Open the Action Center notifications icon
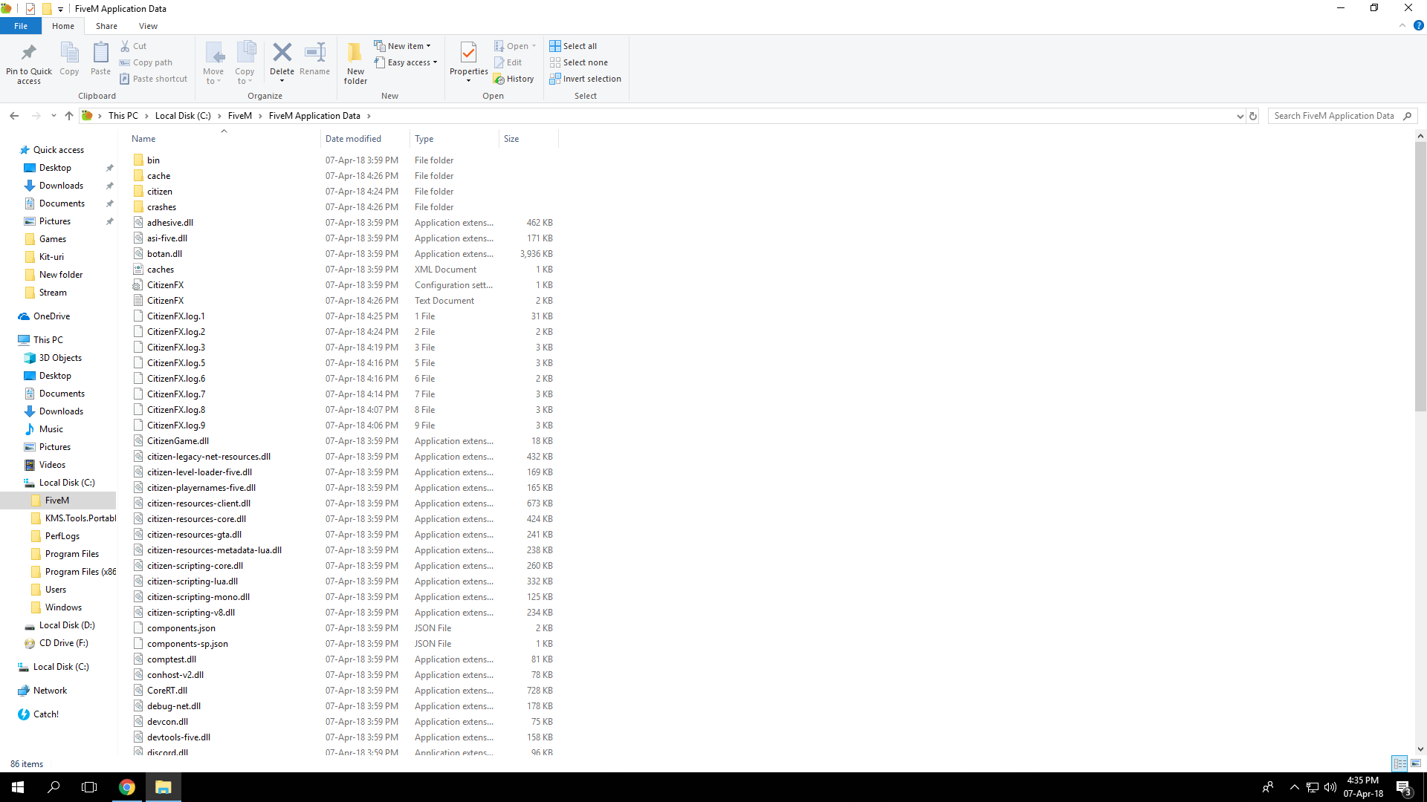Image resolution: width=1427 pixels, height=802 pixels. click(1403, 787)
